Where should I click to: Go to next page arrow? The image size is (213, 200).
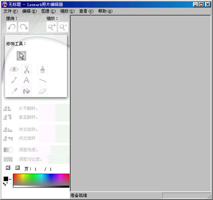click(x=17, y=168)
